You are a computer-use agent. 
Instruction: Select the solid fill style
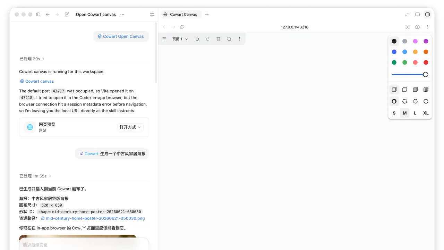coord(415,90)
